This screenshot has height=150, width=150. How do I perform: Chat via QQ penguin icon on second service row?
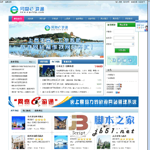pos(121,87)
